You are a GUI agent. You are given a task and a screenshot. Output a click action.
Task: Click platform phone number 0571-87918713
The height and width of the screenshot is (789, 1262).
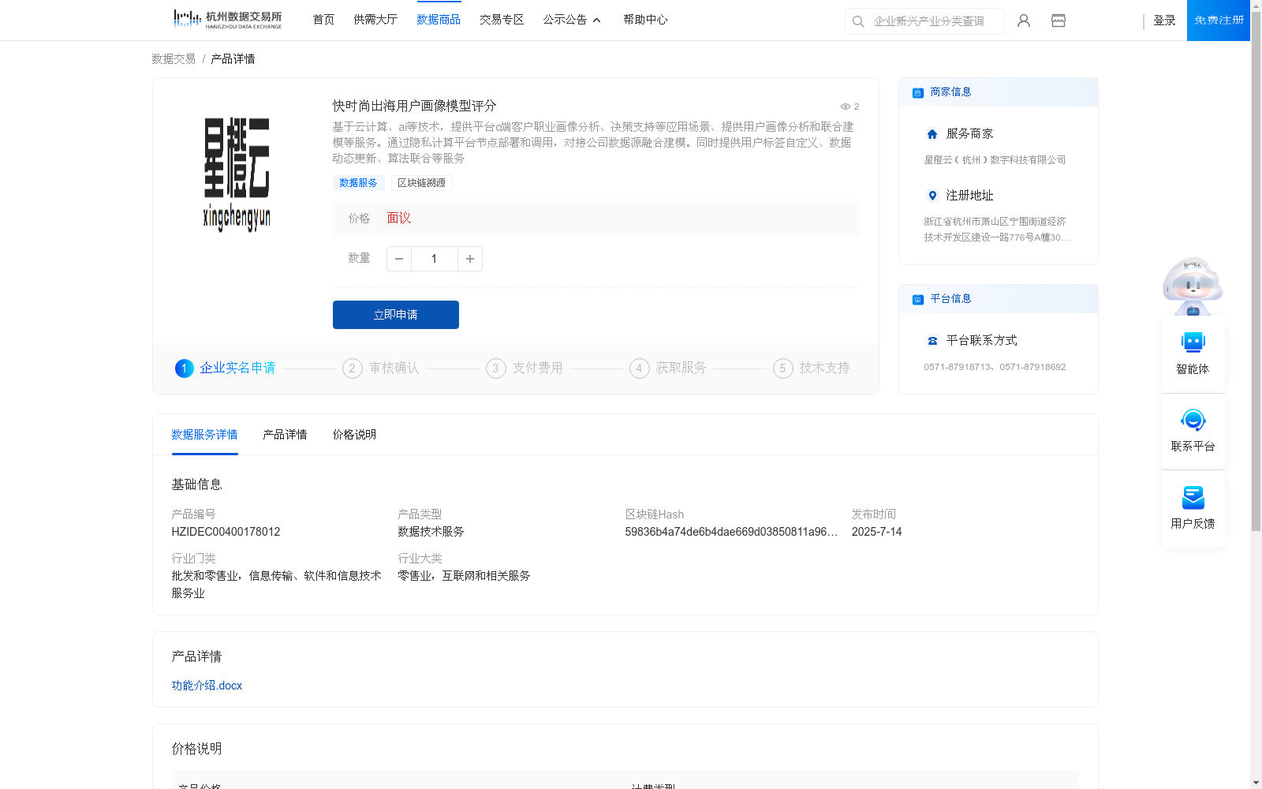click(x=958, y=367)
